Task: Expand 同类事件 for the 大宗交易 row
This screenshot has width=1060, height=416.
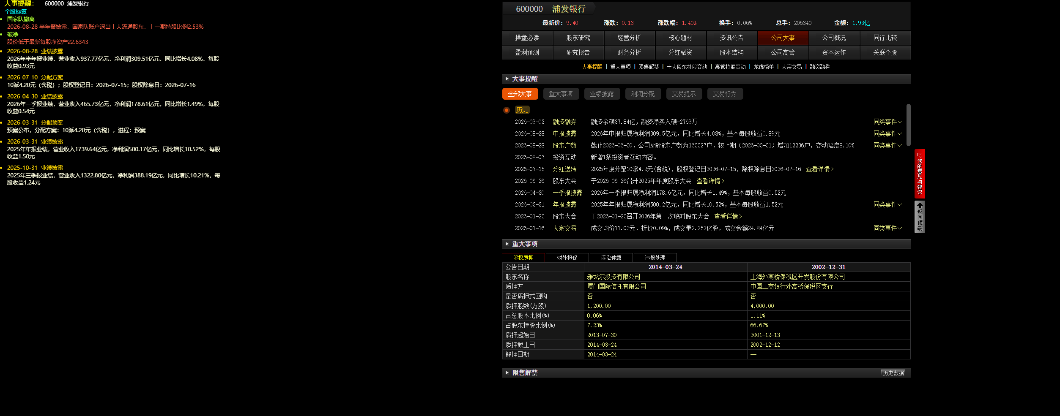Action: (887, 228)
